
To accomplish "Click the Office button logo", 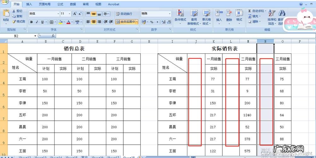I will [x=4, y=2].
